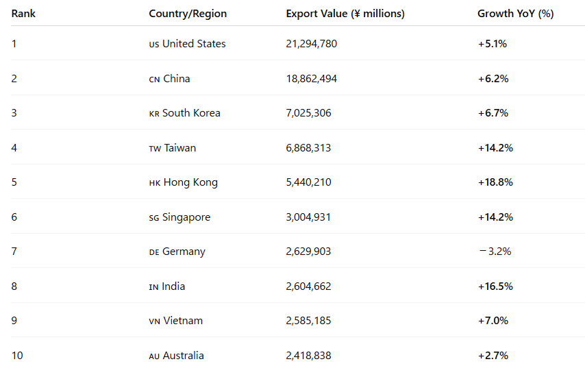585x379 pixels.
Task: Click the TW code beside Taiwan
Action: click(x=155, y=149)
